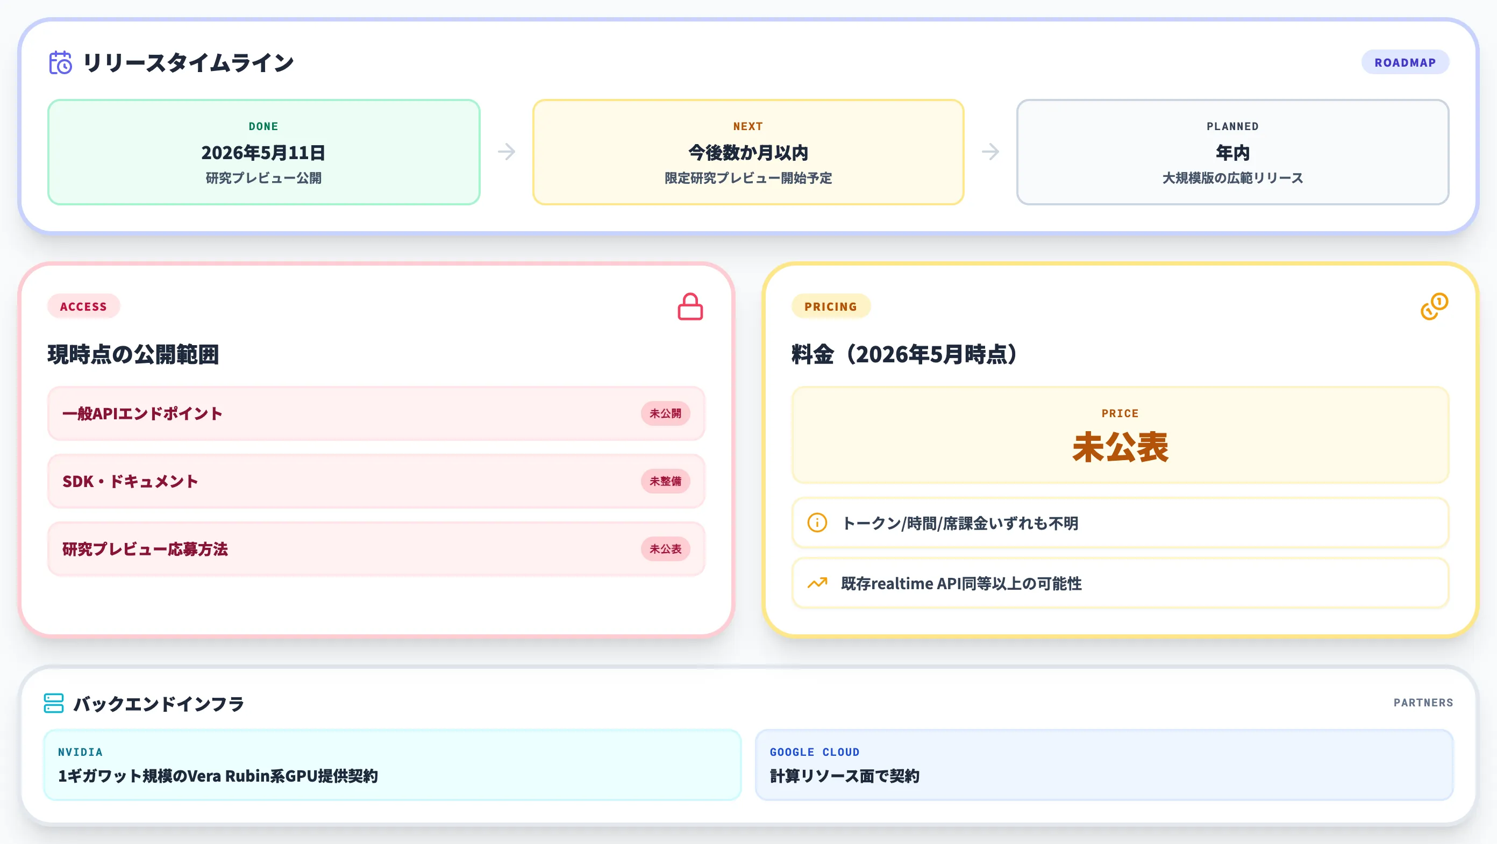Click the 未公開 status badge
This screenshot has width=1497, height=844.
pos(665,413)
